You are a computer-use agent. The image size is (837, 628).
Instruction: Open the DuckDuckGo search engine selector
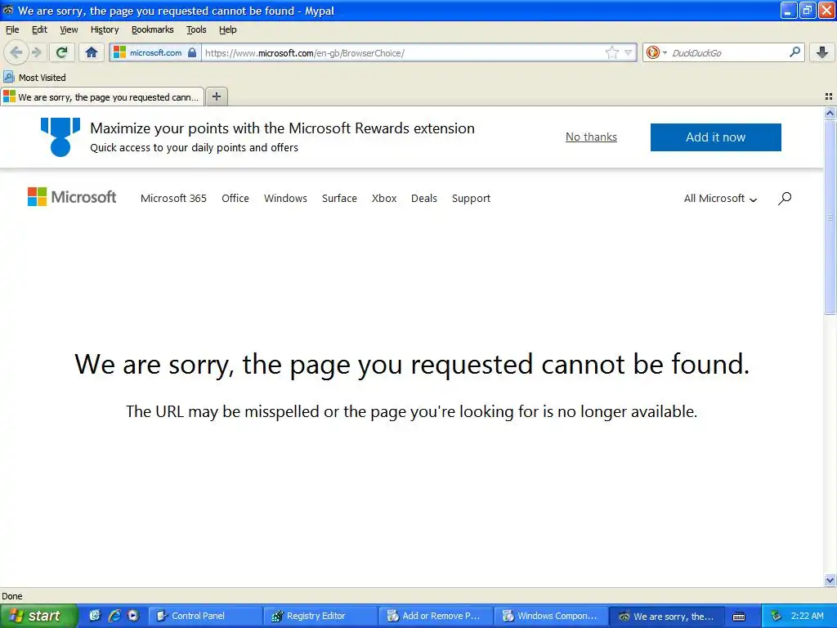tap(656, 52)
